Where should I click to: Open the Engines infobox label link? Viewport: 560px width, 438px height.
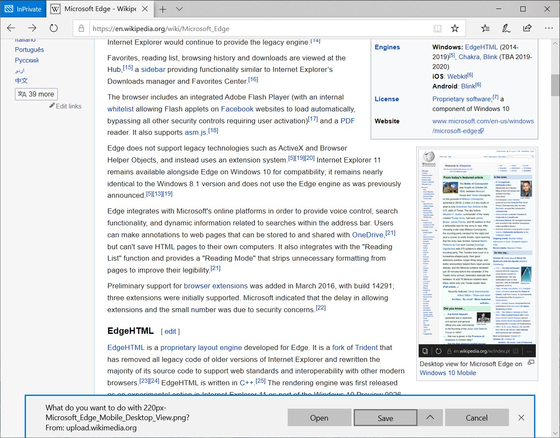pos(387,47)
